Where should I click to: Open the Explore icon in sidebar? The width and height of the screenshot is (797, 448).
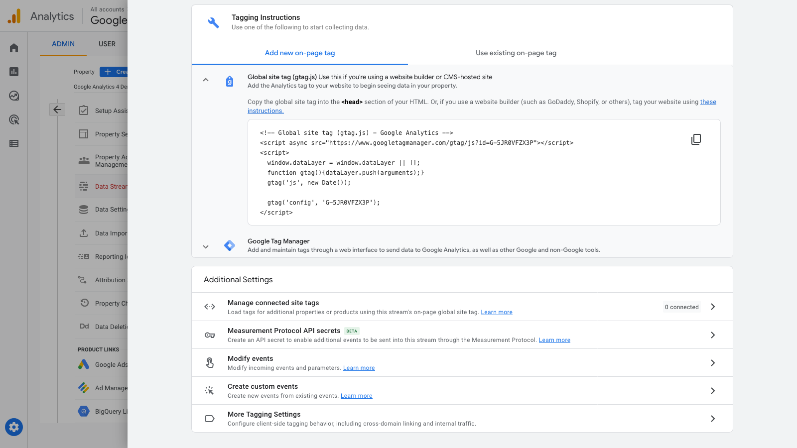[14, 96]
